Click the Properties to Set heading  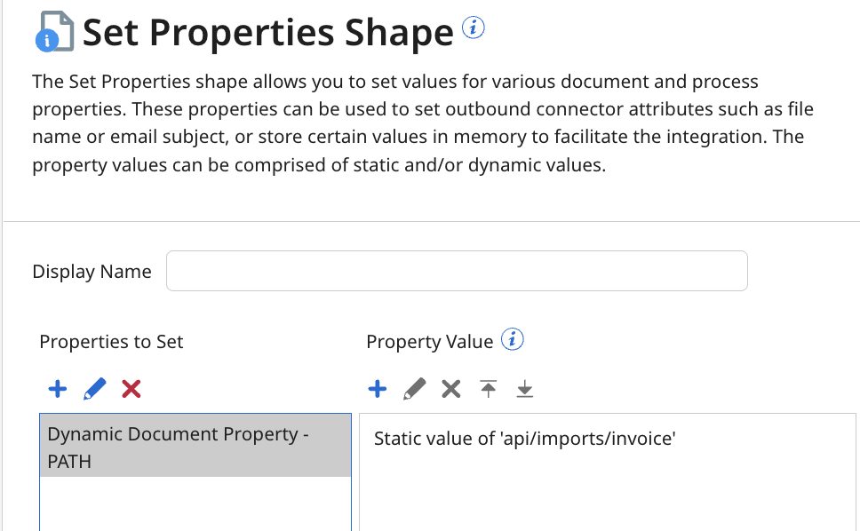point(111,342)
